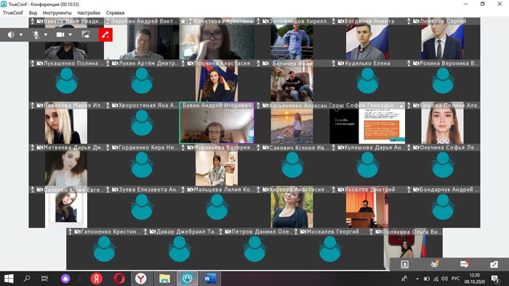The height and width of the screenshot is (286, 509).
Task: Expand the microphone options dropdown arrow
Action: [46, 35]
